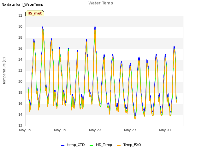
Task: Click the May 19 x-axis label
Action: coord(60,130)
